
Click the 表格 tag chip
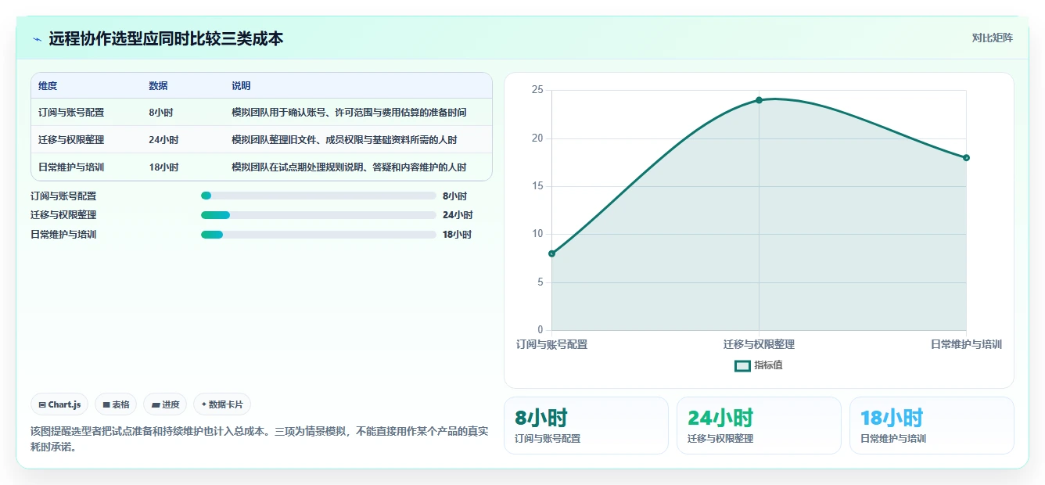[116, 404]
